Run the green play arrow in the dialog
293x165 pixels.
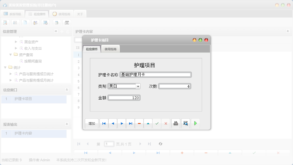[195, 123]
